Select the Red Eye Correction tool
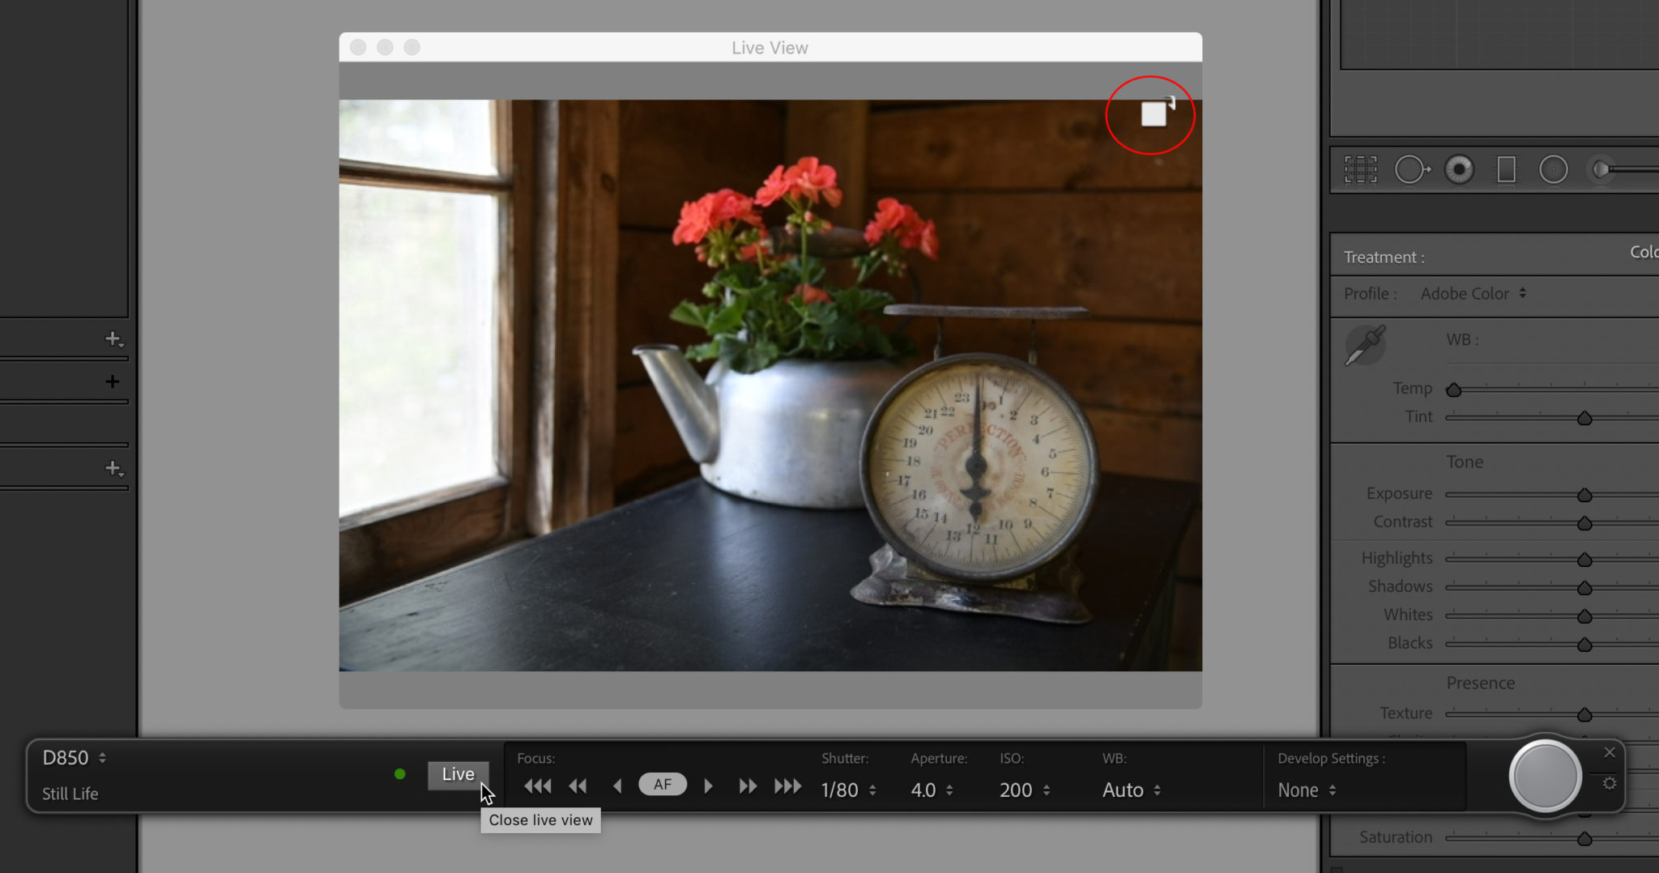 [x=1460, y=168]
